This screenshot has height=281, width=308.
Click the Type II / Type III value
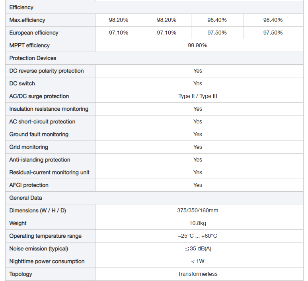click(198, 96)
